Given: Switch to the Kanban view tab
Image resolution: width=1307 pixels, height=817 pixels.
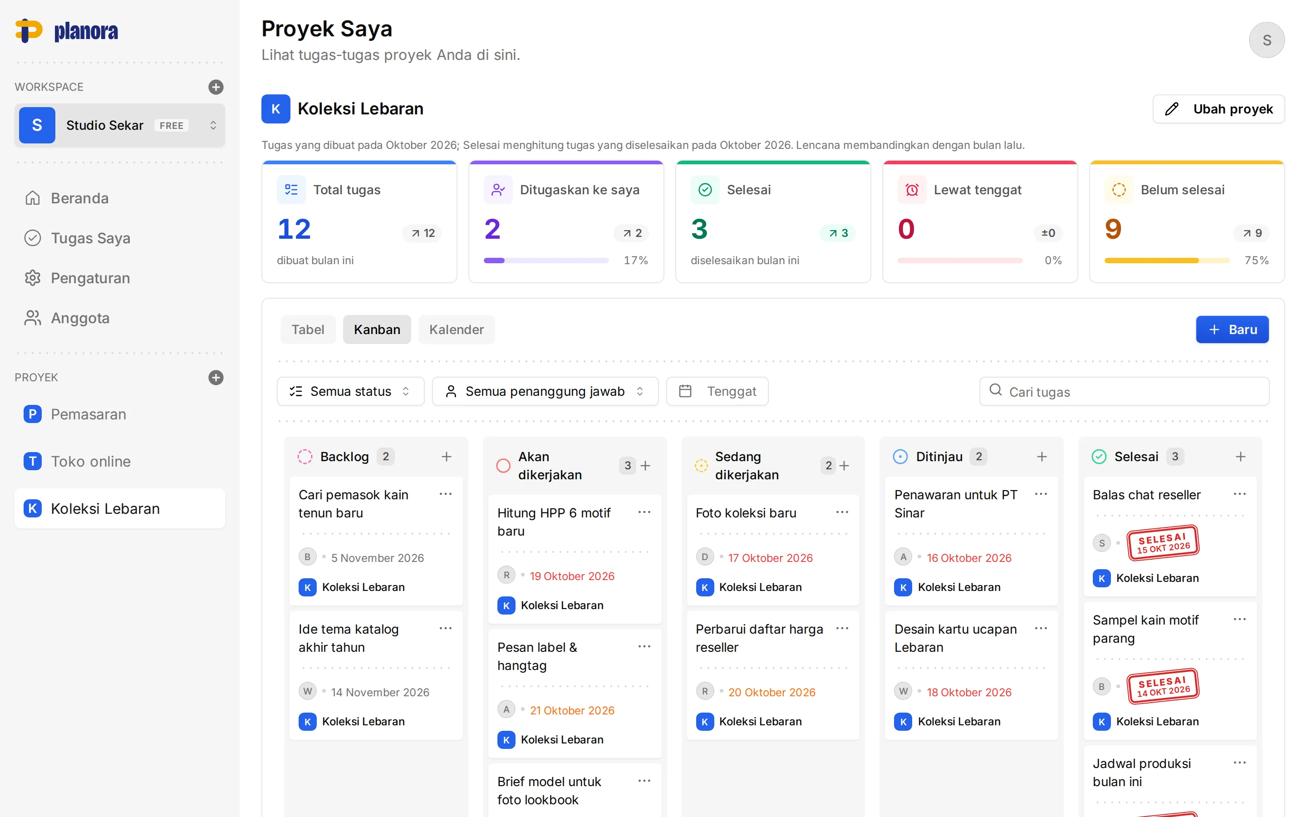Looking at the screenshot, I should tap(377, 330).
